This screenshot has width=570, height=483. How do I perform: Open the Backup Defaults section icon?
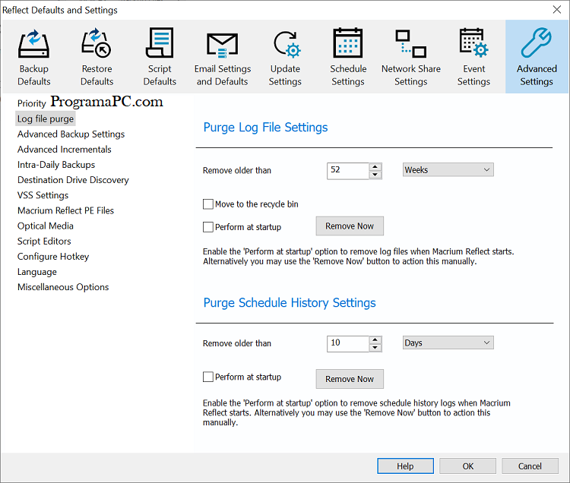click(33, 44)
